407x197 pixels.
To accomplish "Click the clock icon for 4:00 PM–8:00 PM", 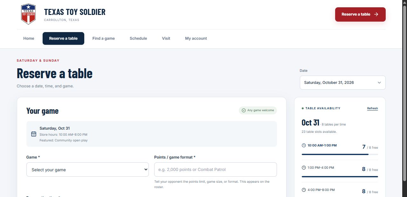I will (x=304, y=190).
